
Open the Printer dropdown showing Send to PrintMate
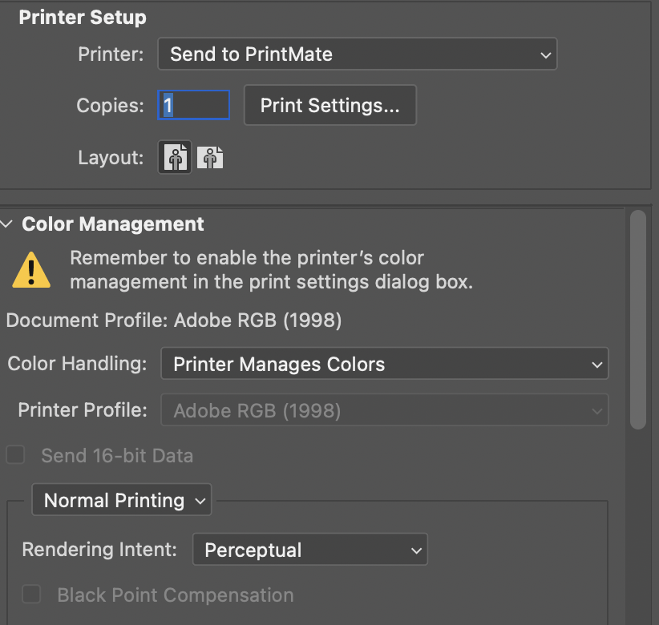(358, 54)
